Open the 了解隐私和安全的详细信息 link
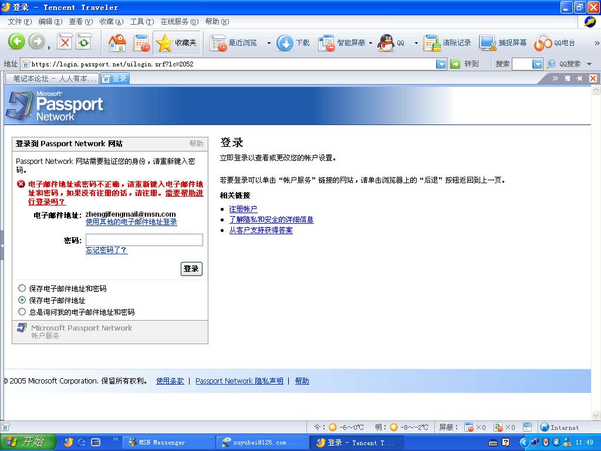Screen dimensions: 601x451 pos(271,220)
